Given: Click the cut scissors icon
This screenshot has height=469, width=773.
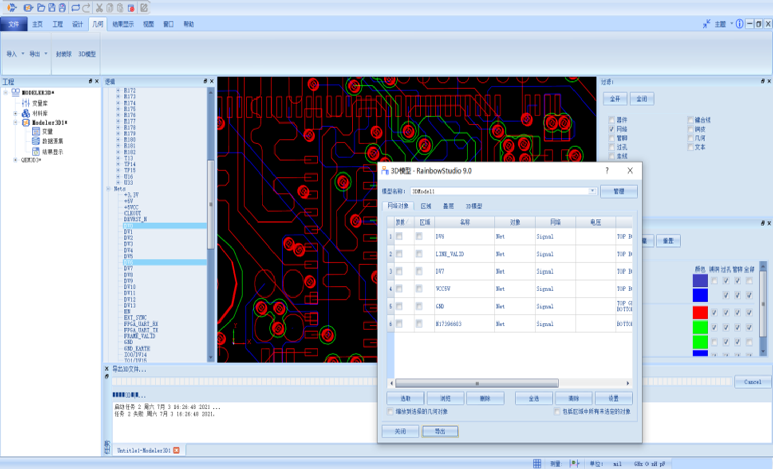Looking at the screenshot, I should pyautogui.click(x=99, y=8).
